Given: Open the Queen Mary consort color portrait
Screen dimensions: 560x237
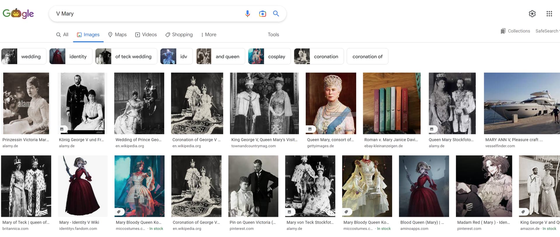Looking at the screenshot, I should point(331,103).
